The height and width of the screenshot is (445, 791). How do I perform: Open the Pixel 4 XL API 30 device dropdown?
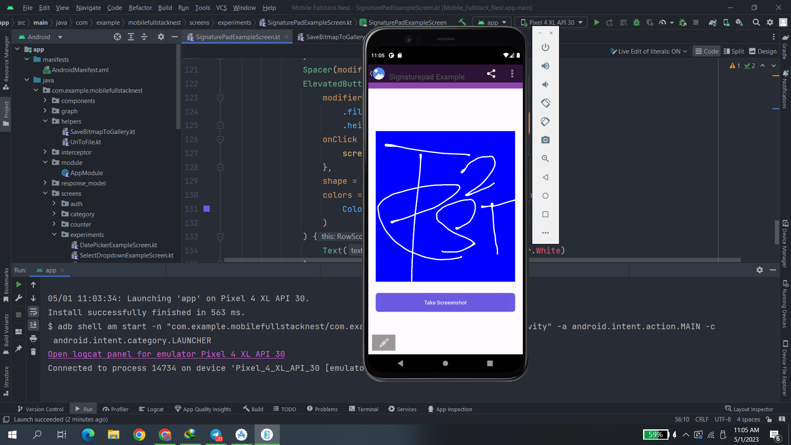[x=551, y=22]
